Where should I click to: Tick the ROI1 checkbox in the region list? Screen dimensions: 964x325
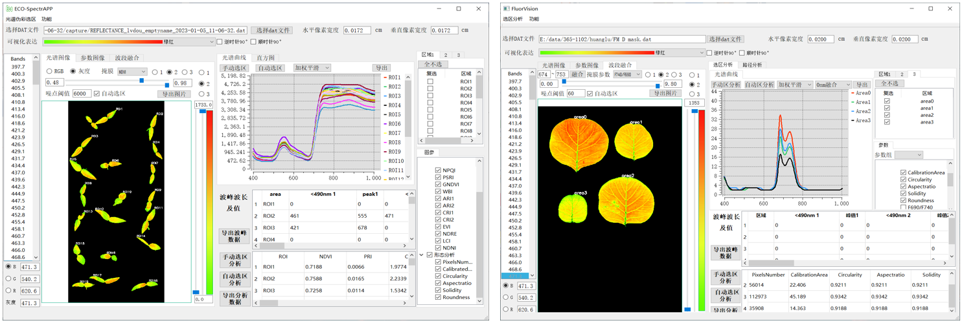pyautogui.click(x=430, y=82)
